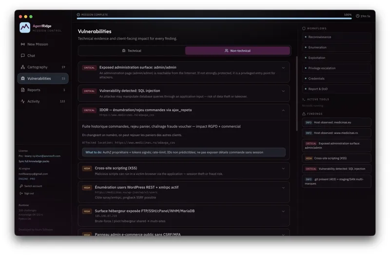Click the Non-technical tab people icon
The height and width of the screenshot is (255, 390).
[226, 51]
